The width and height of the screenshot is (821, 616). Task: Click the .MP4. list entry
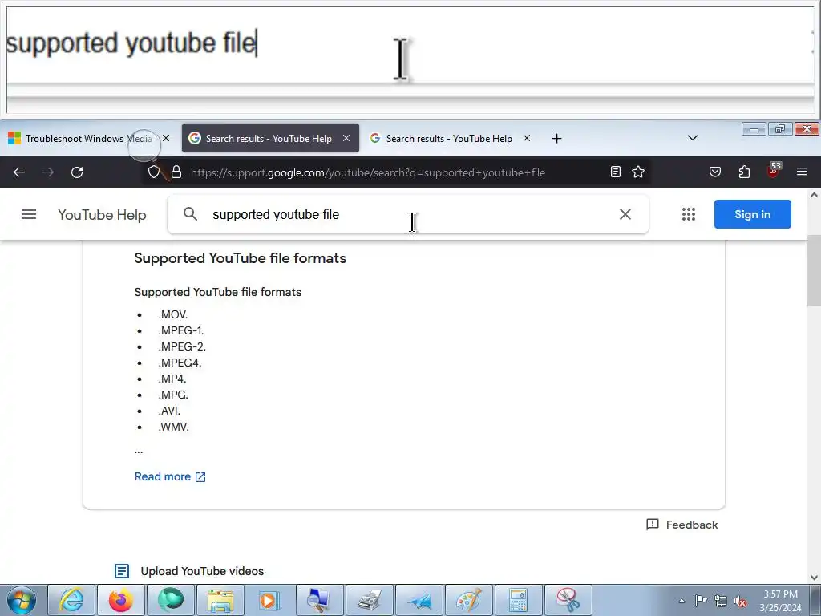click(172, 379)
